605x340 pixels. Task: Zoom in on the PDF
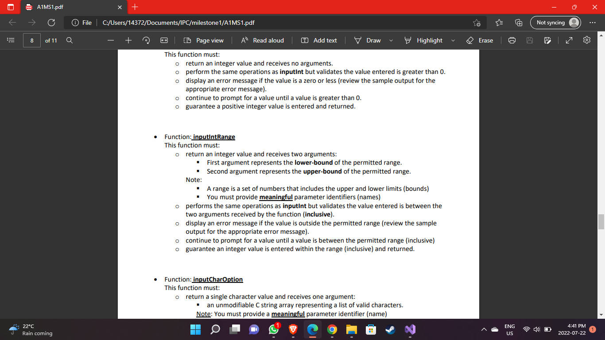click(128, 40)
